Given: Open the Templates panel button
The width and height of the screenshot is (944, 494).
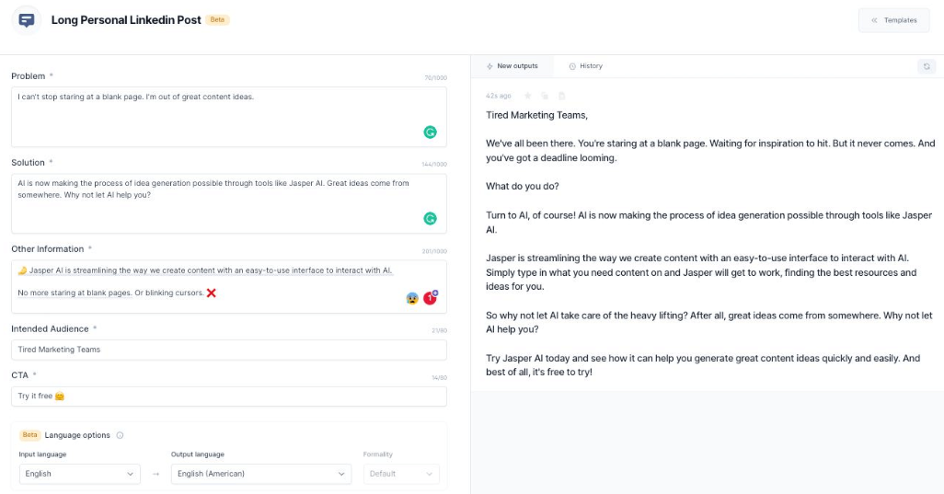Looking at the screenshot, I should tap(892, 20).
